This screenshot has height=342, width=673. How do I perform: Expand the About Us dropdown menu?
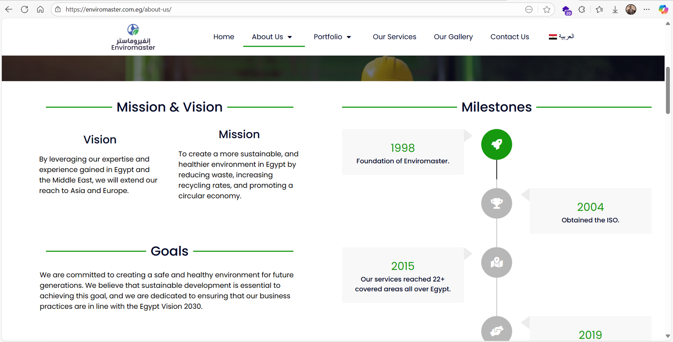tap(272, 37)
